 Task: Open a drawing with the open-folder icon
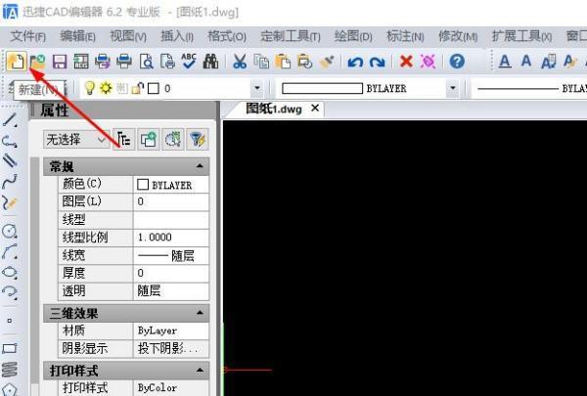[x=38, y=62]
